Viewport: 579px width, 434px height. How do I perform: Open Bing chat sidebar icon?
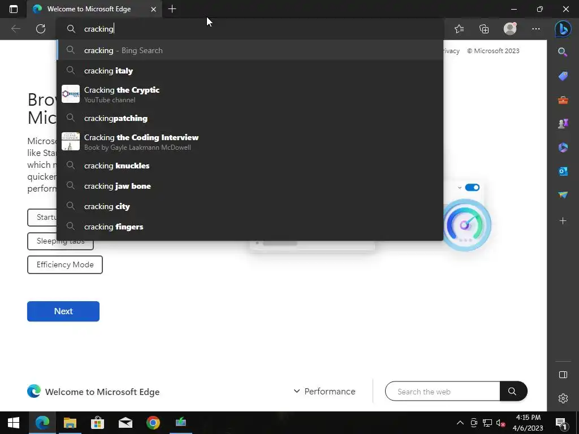pyautogui.click(x=563, y=29)
